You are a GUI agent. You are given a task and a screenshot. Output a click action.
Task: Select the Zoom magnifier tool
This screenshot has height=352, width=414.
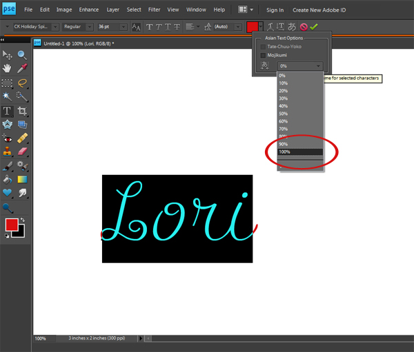coord(22,55)
